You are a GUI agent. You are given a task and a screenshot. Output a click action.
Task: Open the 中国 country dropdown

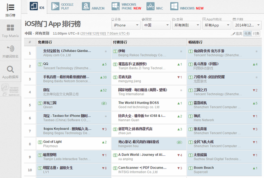(x=156, y=25)
